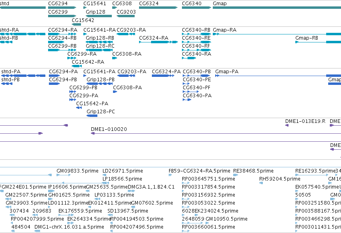Select the RE38468.5prime EST label

tap(253, 171)
